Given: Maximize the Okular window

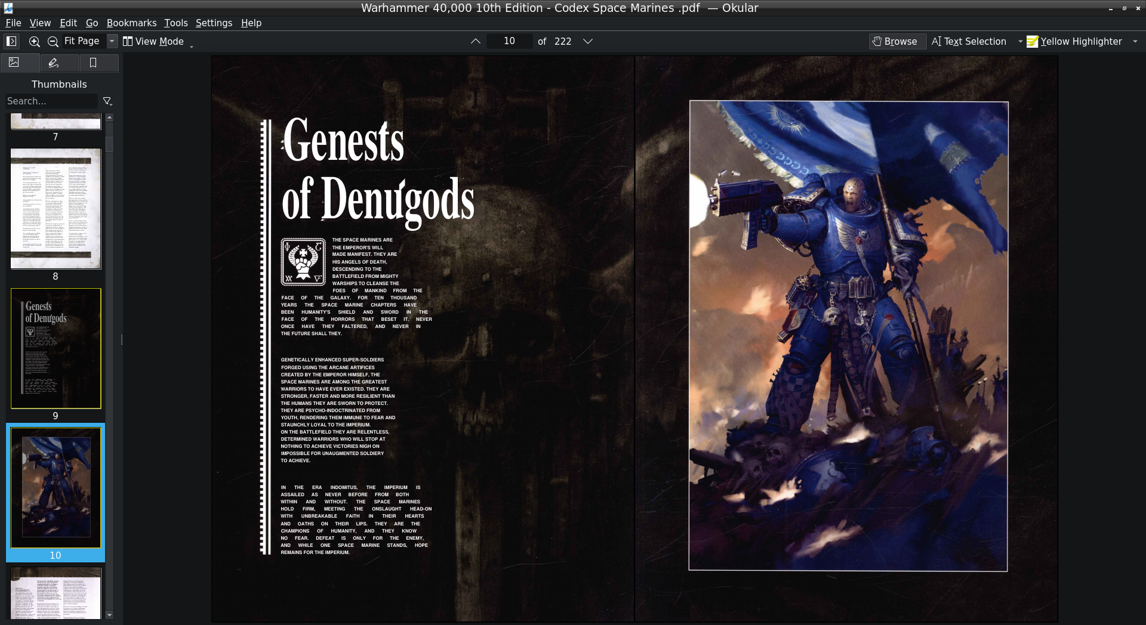Looking at the screenshot, I should pyautogui.click(x=1125, y=8).
